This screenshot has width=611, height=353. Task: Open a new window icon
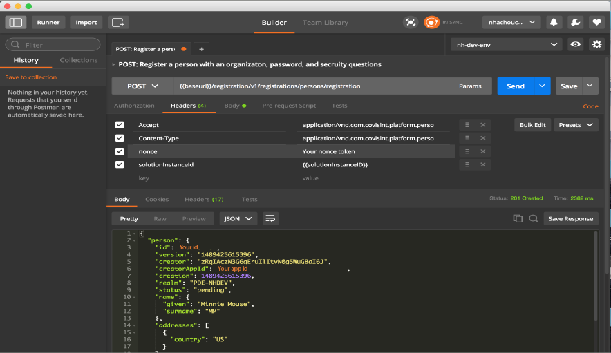pyautogui.click(x=118, y=22)
